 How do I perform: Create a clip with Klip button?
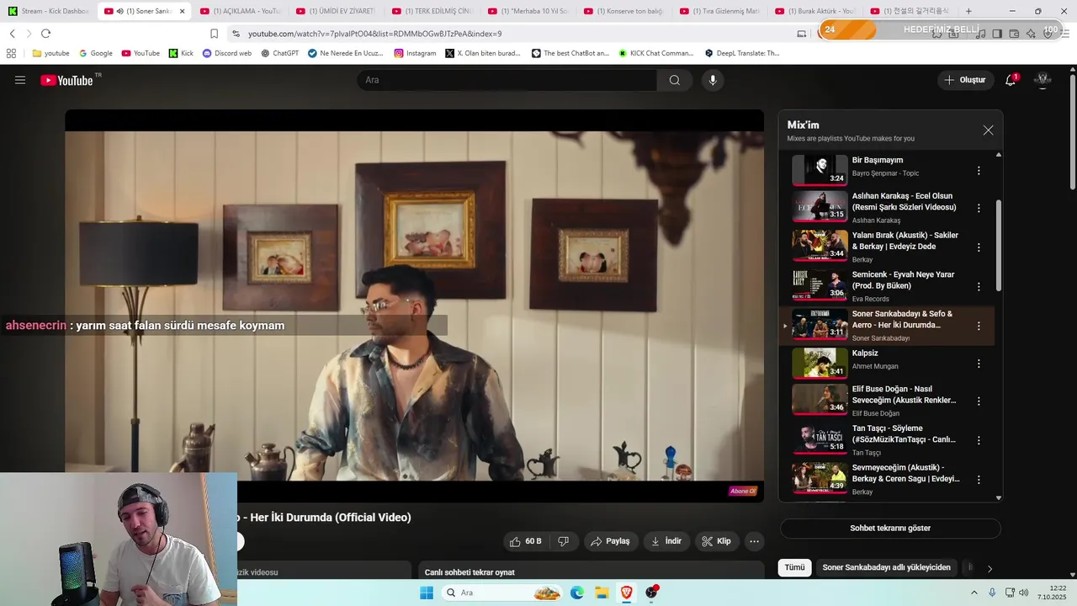tap(717, 541)
